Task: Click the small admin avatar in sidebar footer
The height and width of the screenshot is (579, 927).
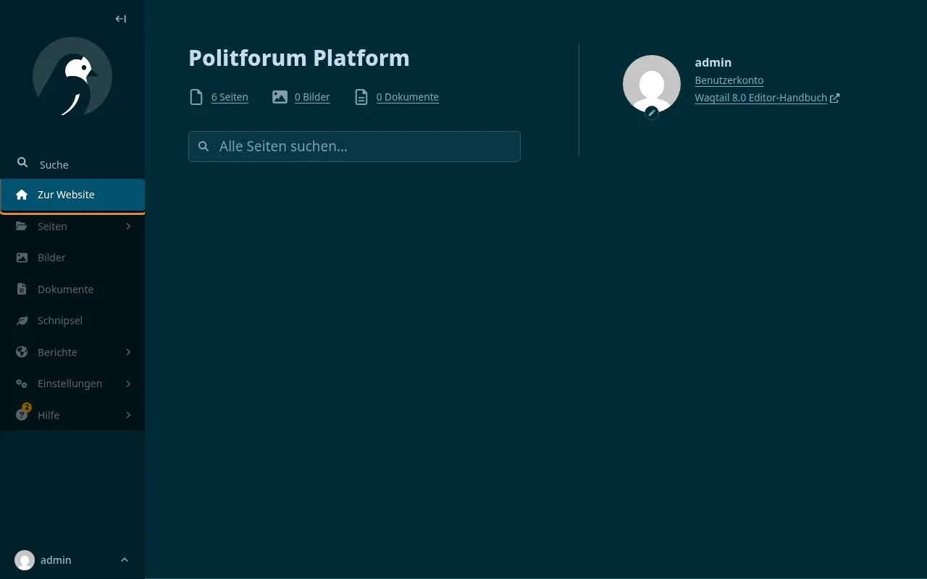Action: (25, 560)
